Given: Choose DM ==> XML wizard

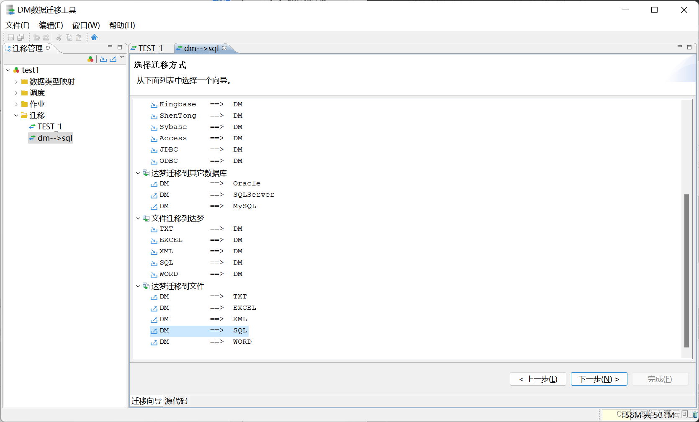Looking at the screenshot, I should tap(199, 319).
